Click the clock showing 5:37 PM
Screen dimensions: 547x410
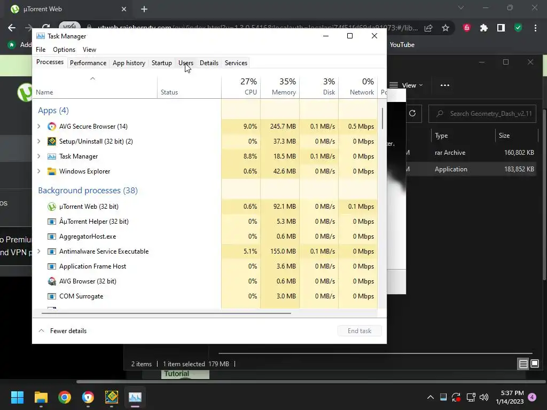[510, 397]
